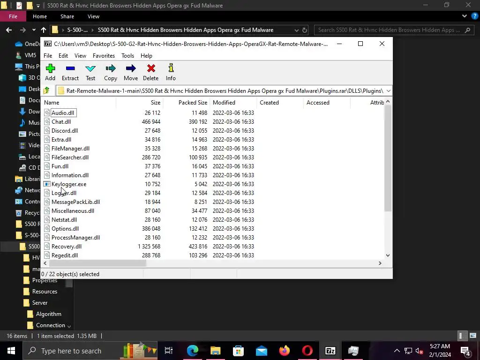Show hidden system tray icons
This screenshot has height=360, width=480.
point(397,351)
